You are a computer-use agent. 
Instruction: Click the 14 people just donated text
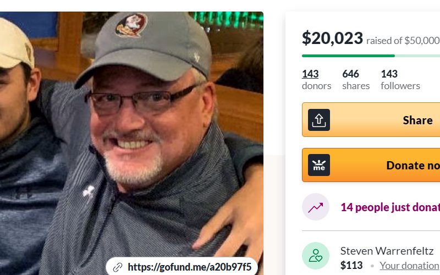point(390,207)
